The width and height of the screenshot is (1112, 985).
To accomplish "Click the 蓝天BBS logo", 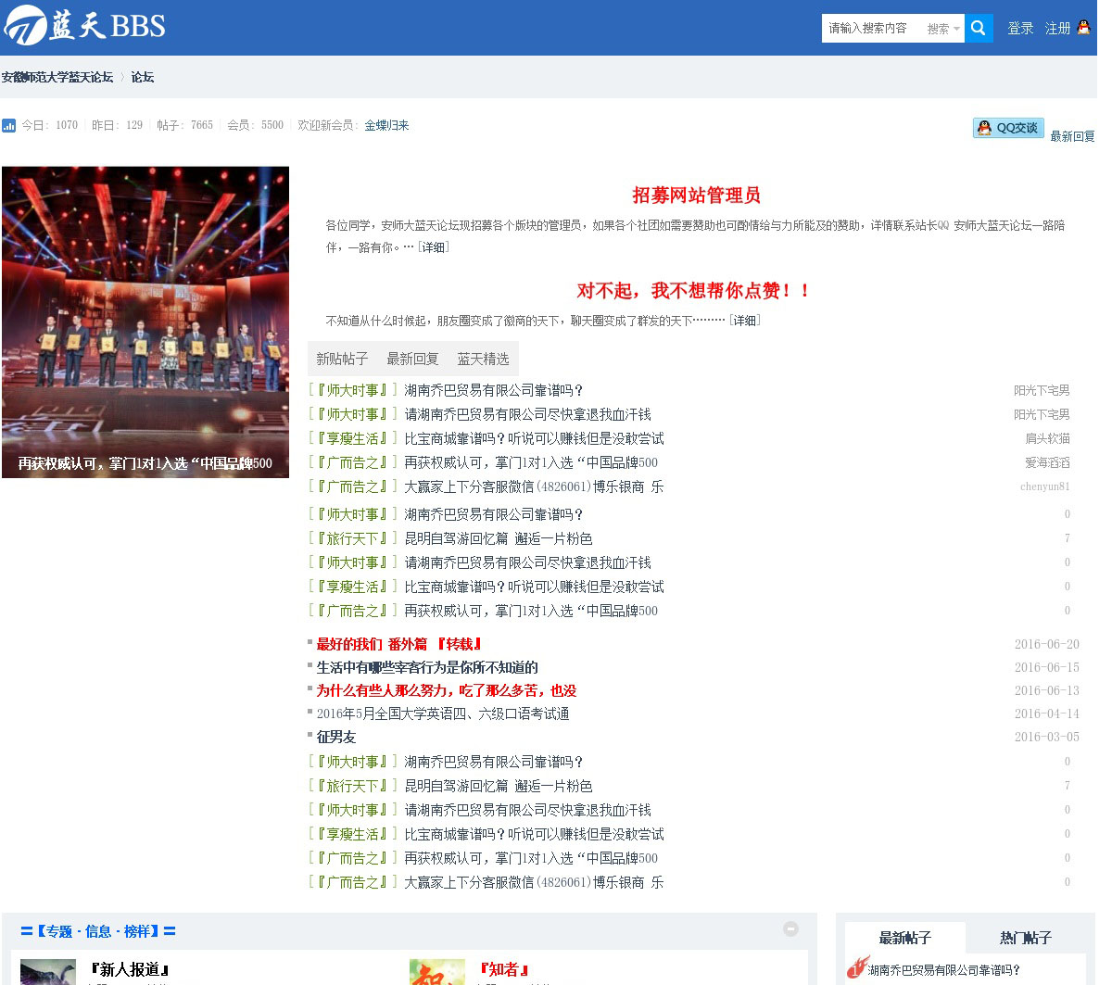I will (84, 25).
